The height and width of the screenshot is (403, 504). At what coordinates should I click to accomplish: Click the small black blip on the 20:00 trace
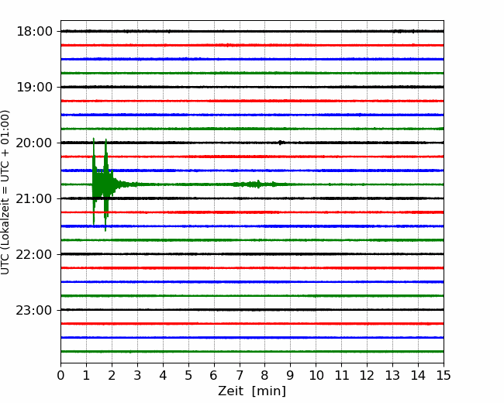(281, 143)
